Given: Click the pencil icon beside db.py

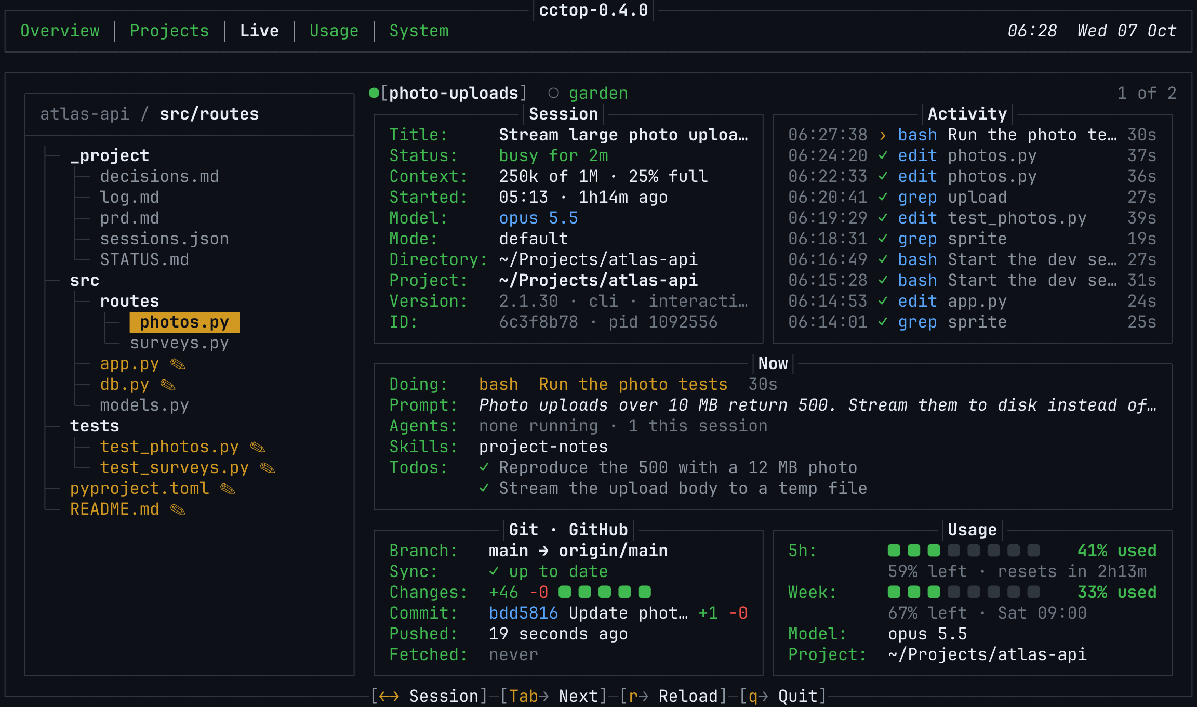Looking at the screenshot, I should pyautogui.click(x=168, y=385).
